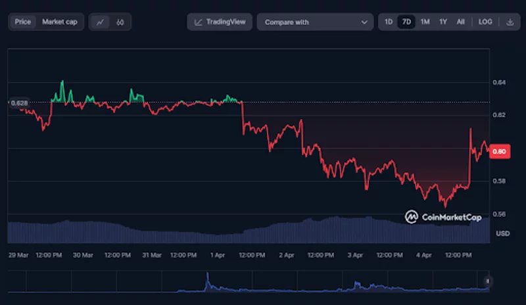Select the 1Y time range
This screenshot has height=305, width=526.
443,22
